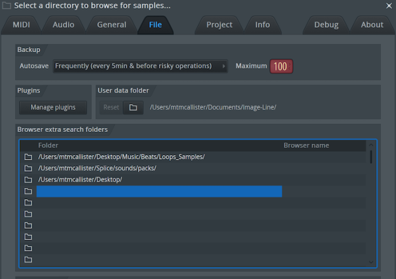Click the arrow on the Autosave dropdown

point(224,66)
